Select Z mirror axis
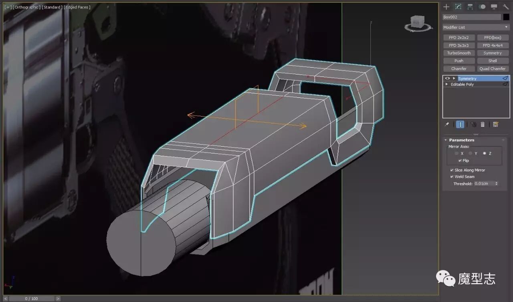Viewport: 513px width, 302px height. pyautogui.click(x=485, y=153)
